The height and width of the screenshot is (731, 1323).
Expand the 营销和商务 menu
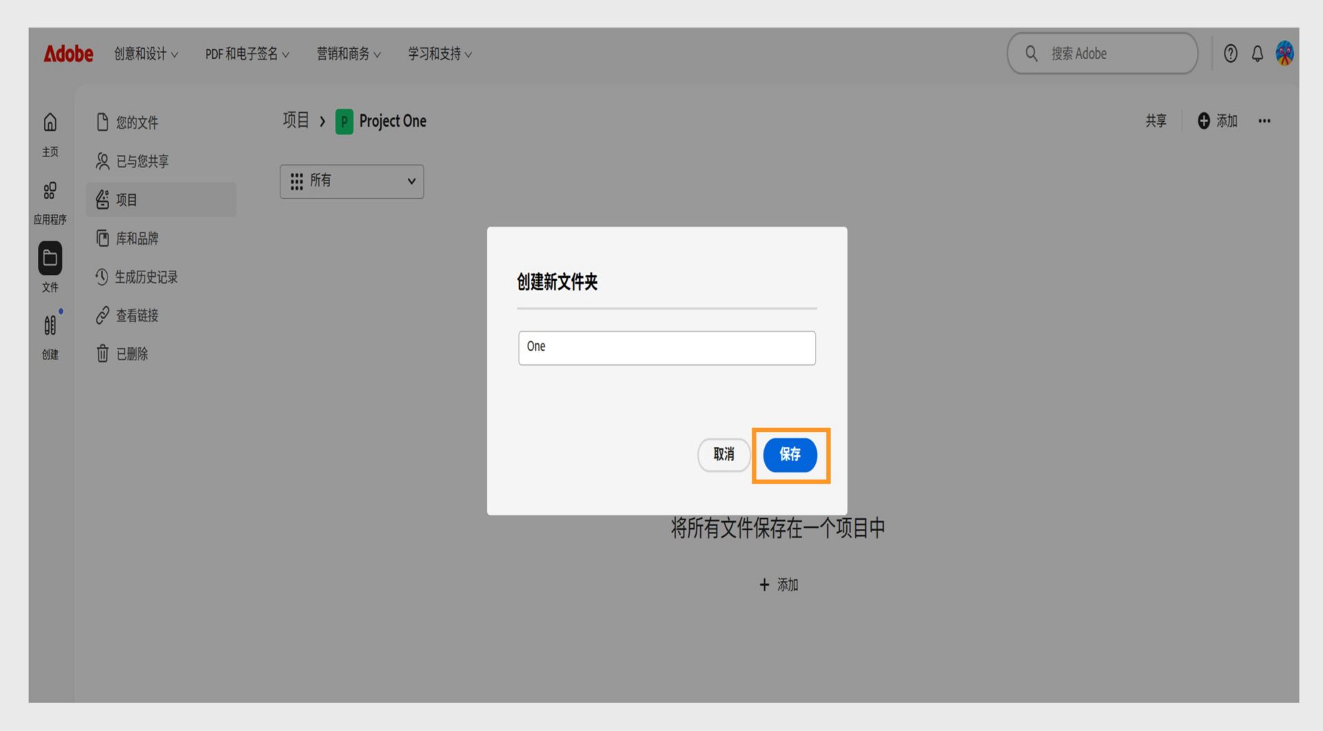(349, 54)
